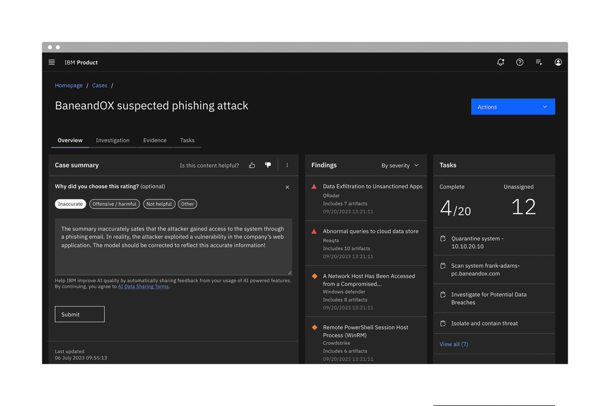This screenshot has width=610, height=406.
Task: Open the Actions dropdown
Action: click(512, 106)
